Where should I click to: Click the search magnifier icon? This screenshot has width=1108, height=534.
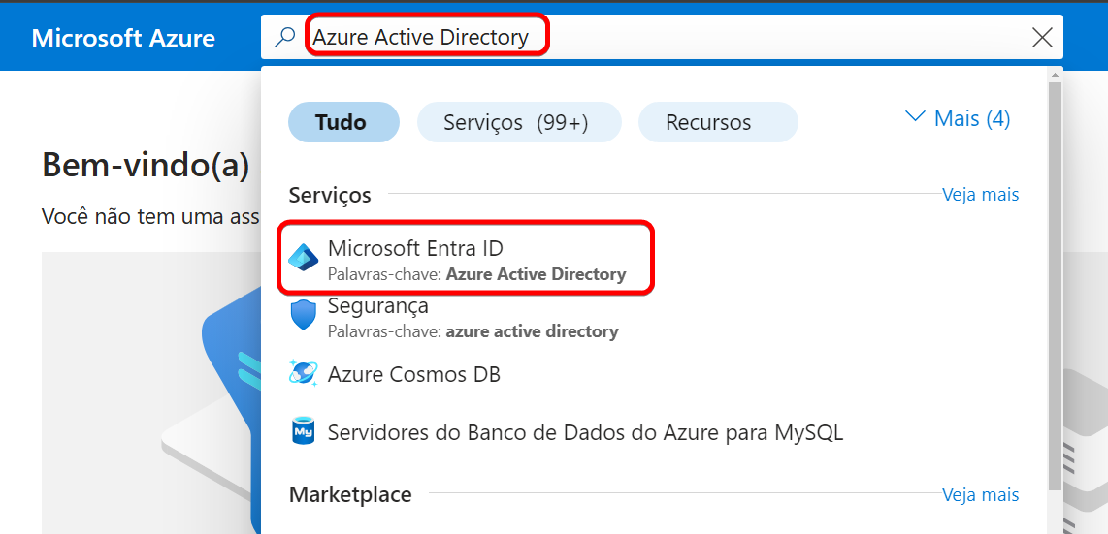[x=284, y=38]
